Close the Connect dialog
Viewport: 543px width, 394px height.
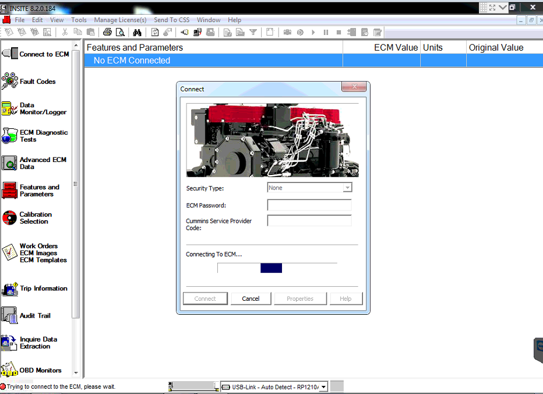[354, 87]
